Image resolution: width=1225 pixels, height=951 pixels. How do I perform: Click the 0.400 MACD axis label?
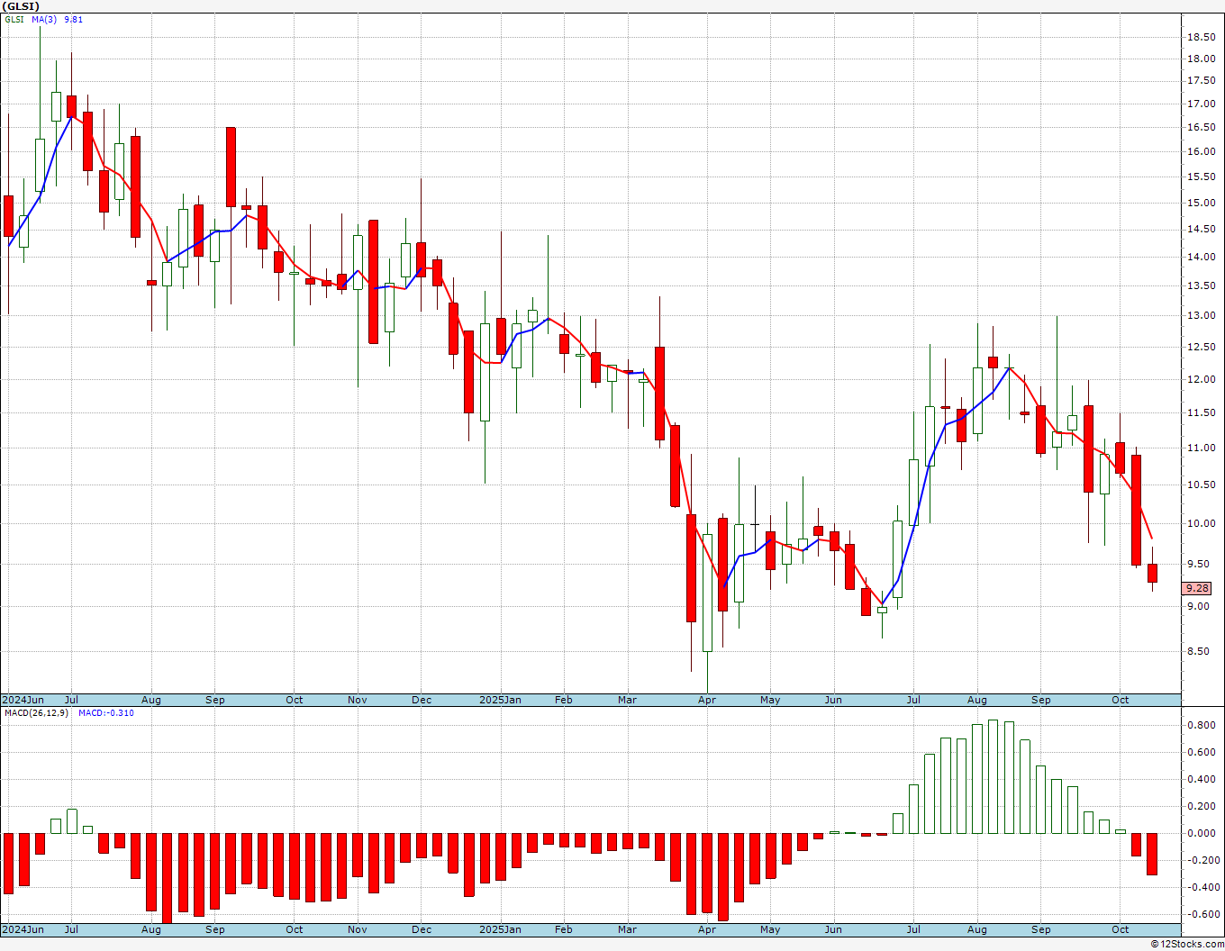pos(1201,779)
